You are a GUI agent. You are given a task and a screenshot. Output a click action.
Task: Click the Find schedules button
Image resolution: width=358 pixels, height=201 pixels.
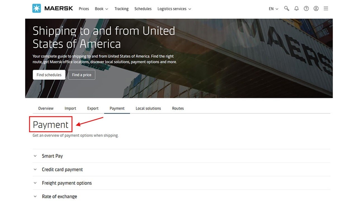(49, 75)
